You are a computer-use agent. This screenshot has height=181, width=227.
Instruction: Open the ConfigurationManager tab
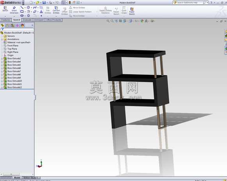(x=12, y=26)
